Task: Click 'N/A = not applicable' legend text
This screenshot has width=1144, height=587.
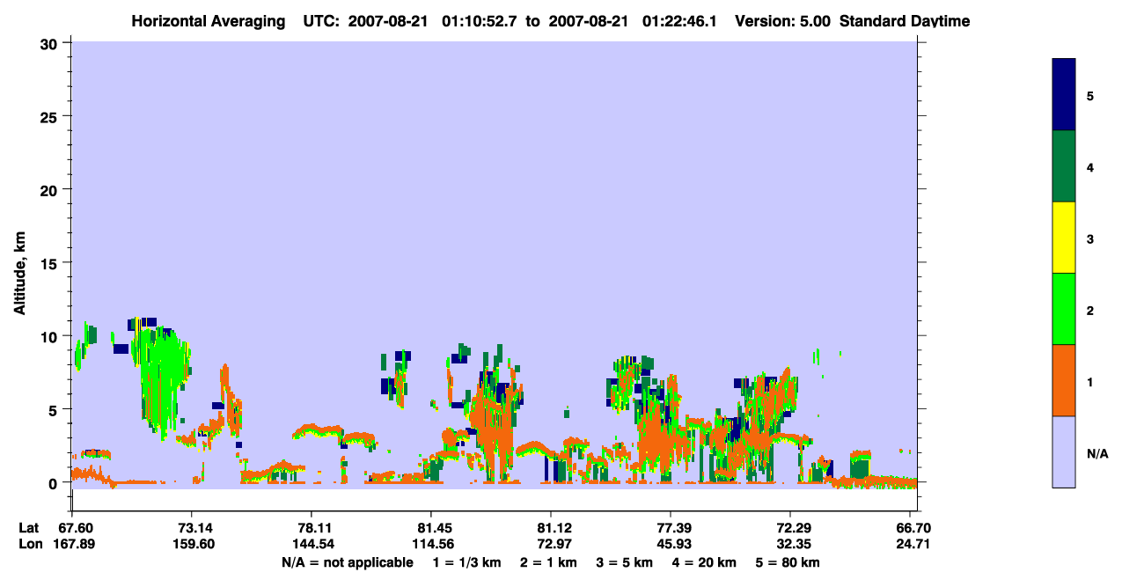Action: coord(347,562)
